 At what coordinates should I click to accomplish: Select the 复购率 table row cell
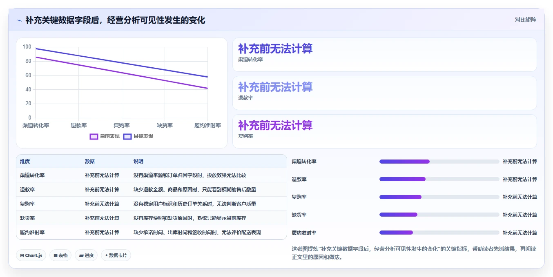(27, 204)
